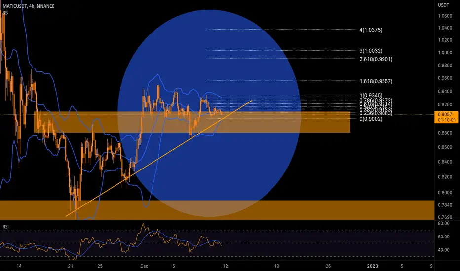
Task: Click the USDT currency label on the price axis
Action: (443, 5)
